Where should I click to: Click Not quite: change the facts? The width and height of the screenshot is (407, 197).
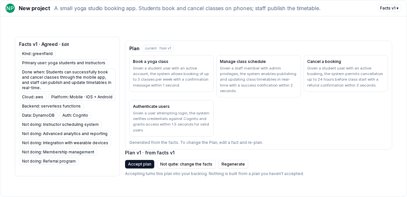point(186,164)
